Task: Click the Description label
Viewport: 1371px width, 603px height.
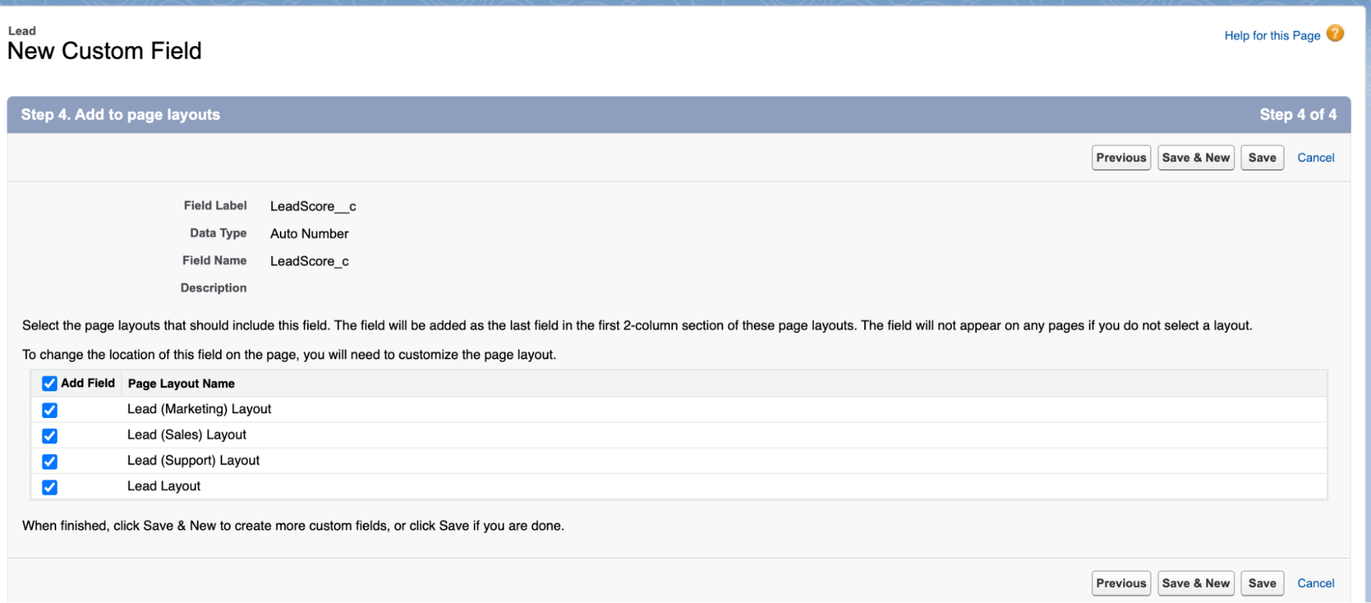Action: coord(213,288)
